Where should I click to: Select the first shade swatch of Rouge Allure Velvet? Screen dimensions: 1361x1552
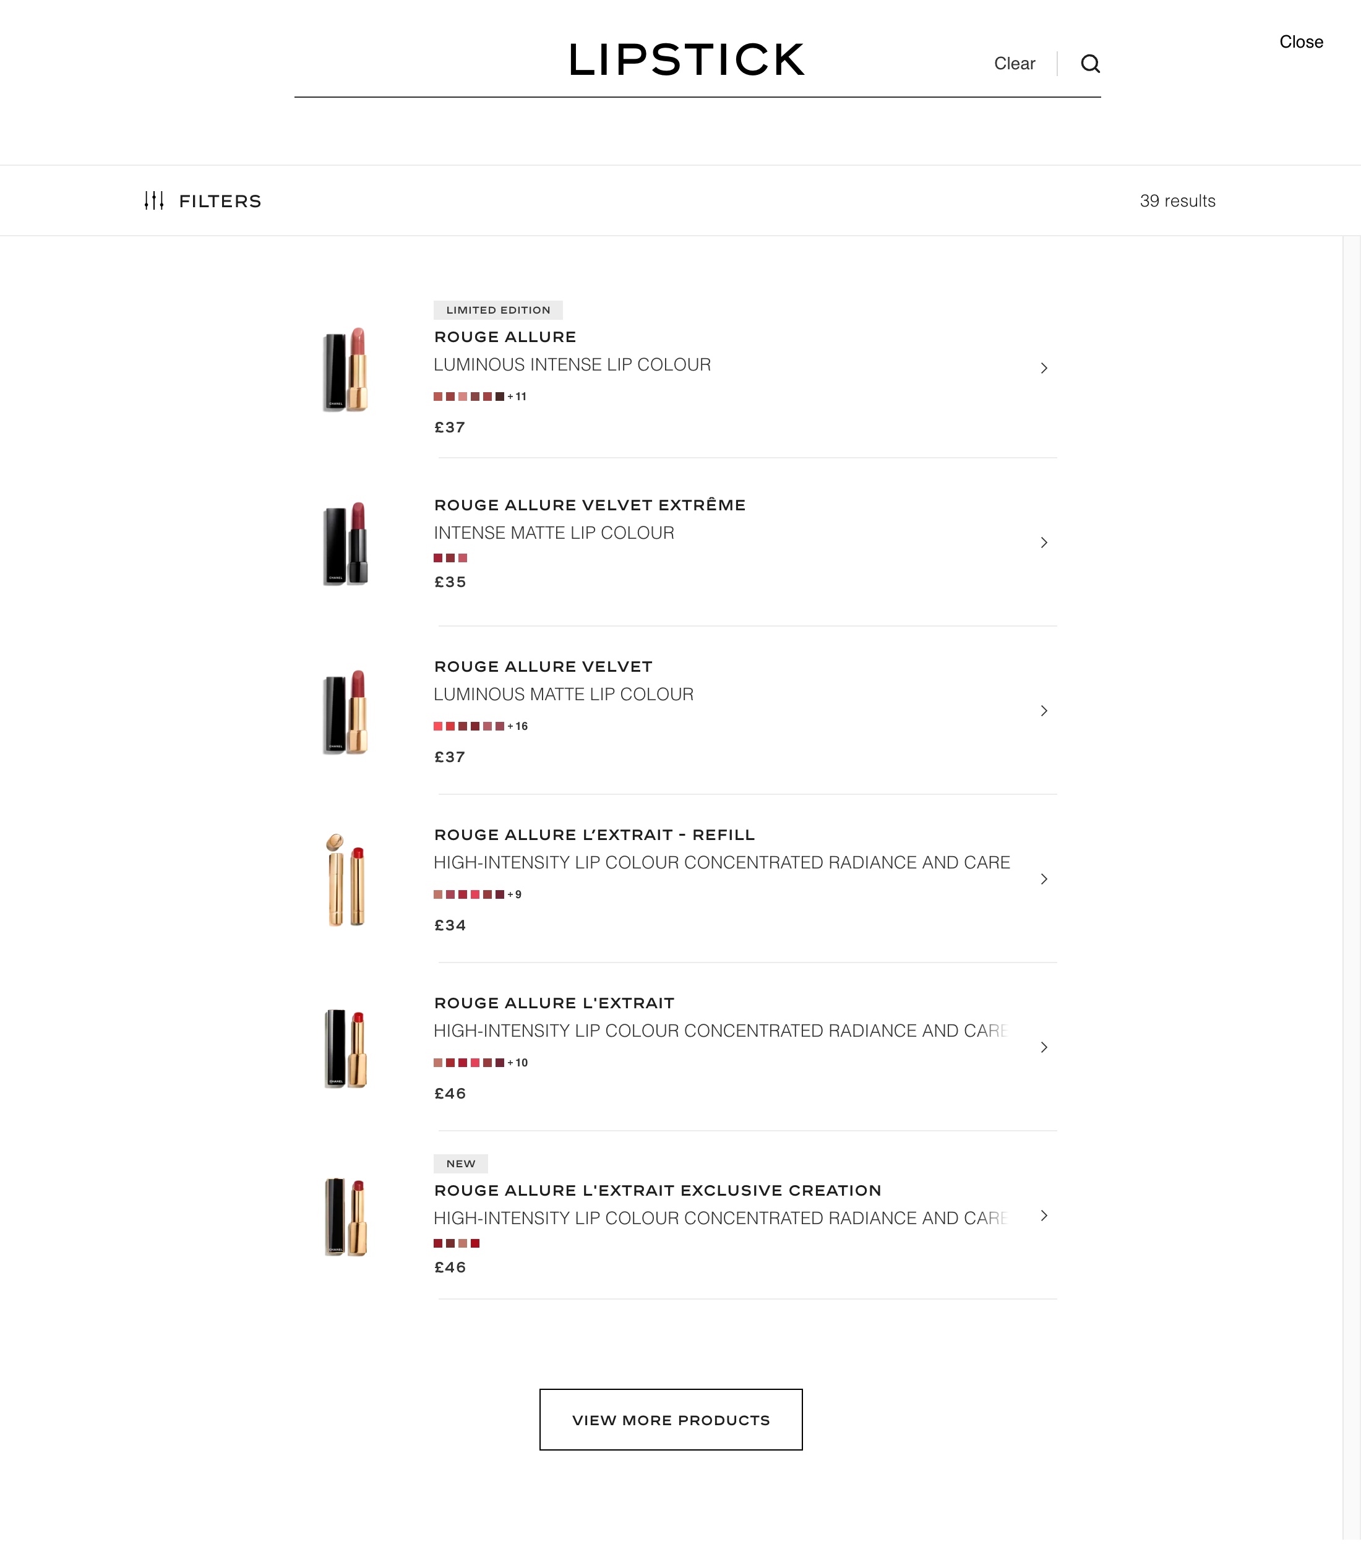pos(437,726)
